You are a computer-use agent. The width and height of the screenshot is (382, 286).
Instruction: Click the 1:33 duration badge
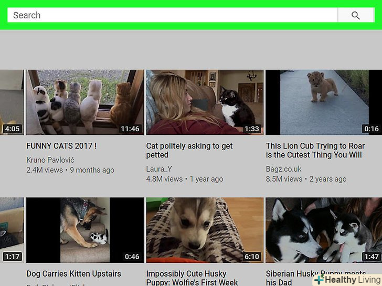(x=252, y=129)
